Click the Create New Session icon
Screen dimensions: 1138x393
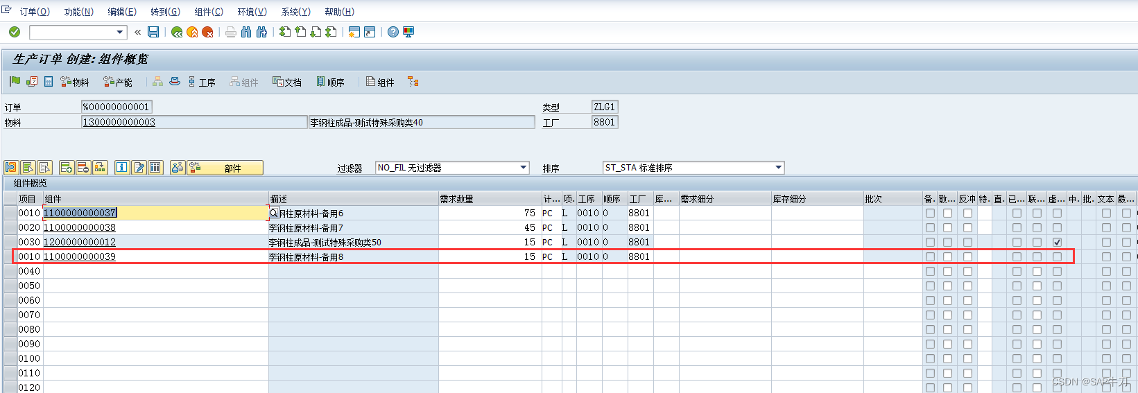pos(354,32)
